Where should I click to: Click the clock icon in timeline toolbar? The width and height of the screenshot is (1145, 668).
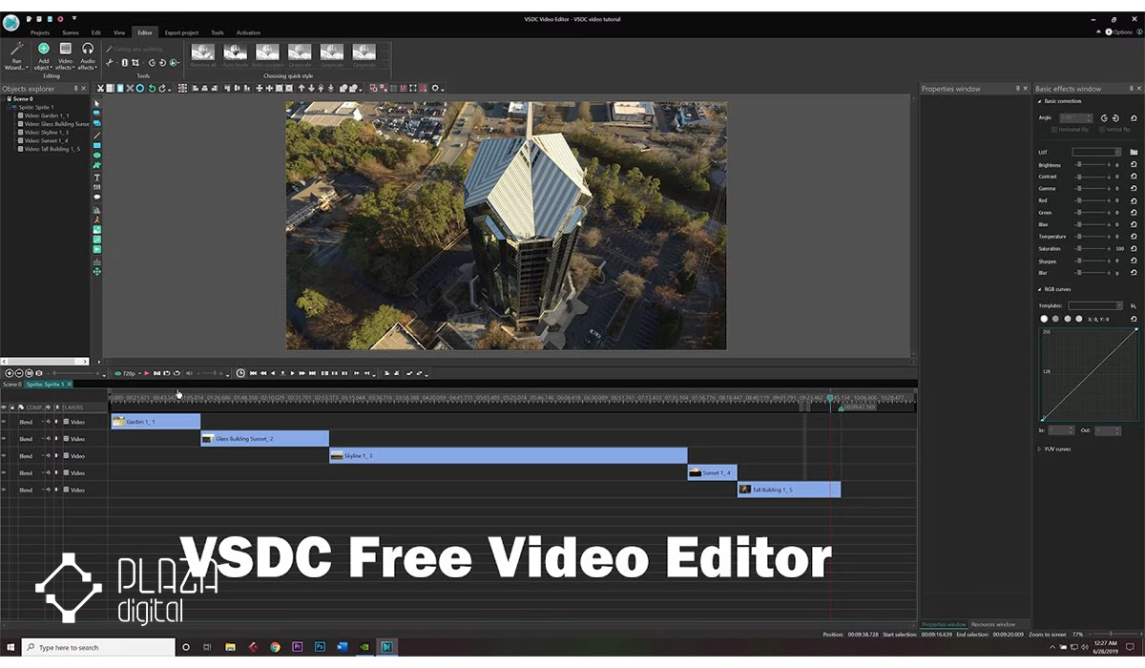coord(240,373)
